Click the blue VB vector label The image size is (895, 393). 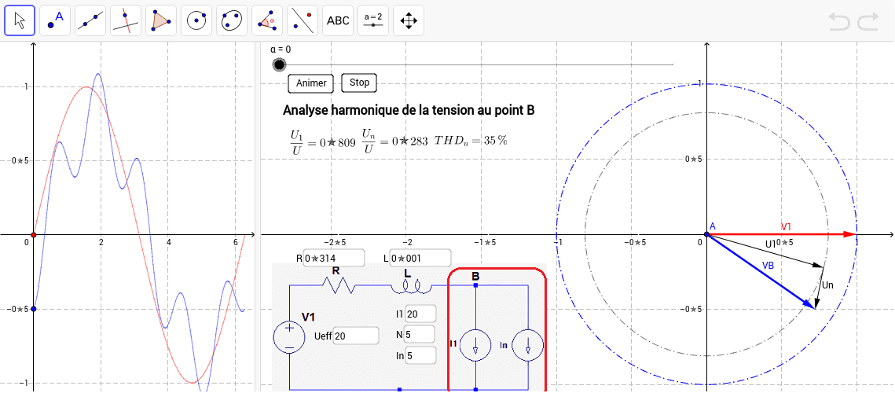pyautogui.click(x=768, y=266)
